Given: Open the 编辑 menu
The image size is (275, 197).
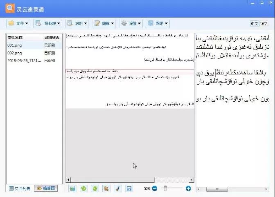Looking at the screenshot, I should click(x=104, y=23).
